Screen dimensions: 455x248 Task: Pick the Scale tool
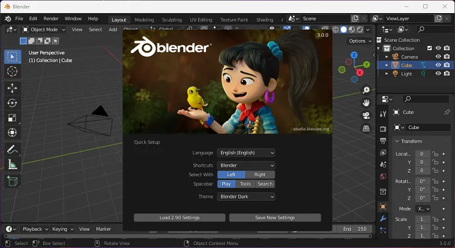click(12, 118)
